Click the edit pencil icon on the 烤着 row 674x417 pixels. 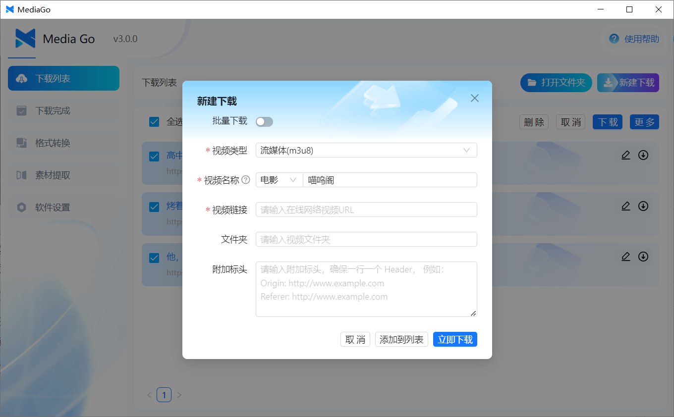point(626,206)
